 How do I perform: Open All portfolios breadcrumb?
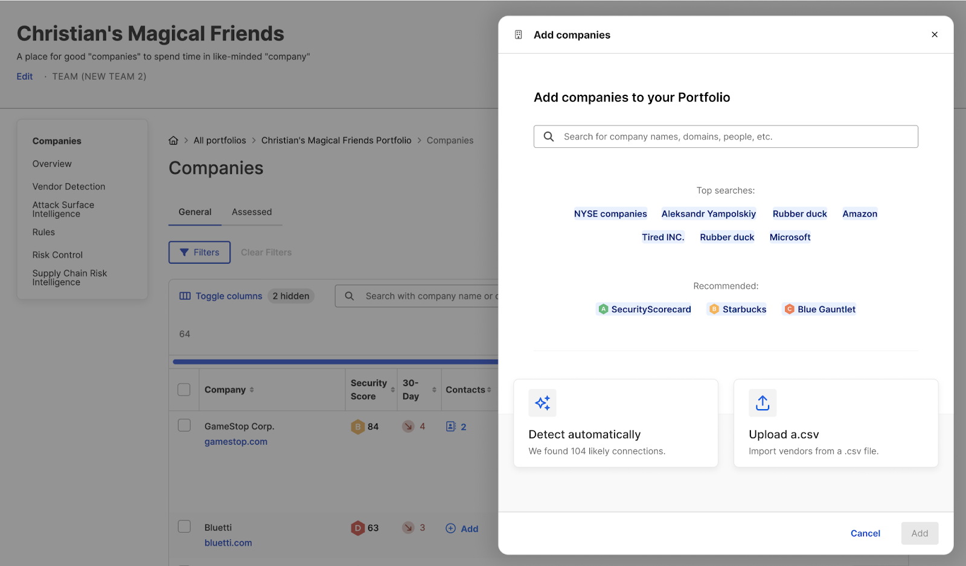tap(220, 141)
